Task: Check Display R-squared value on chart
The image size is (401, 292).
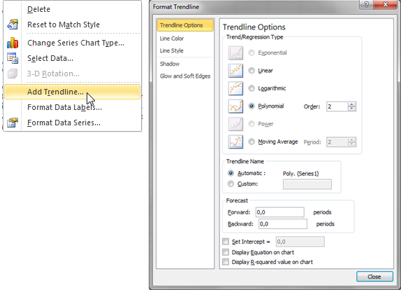Action: (226, 262)
